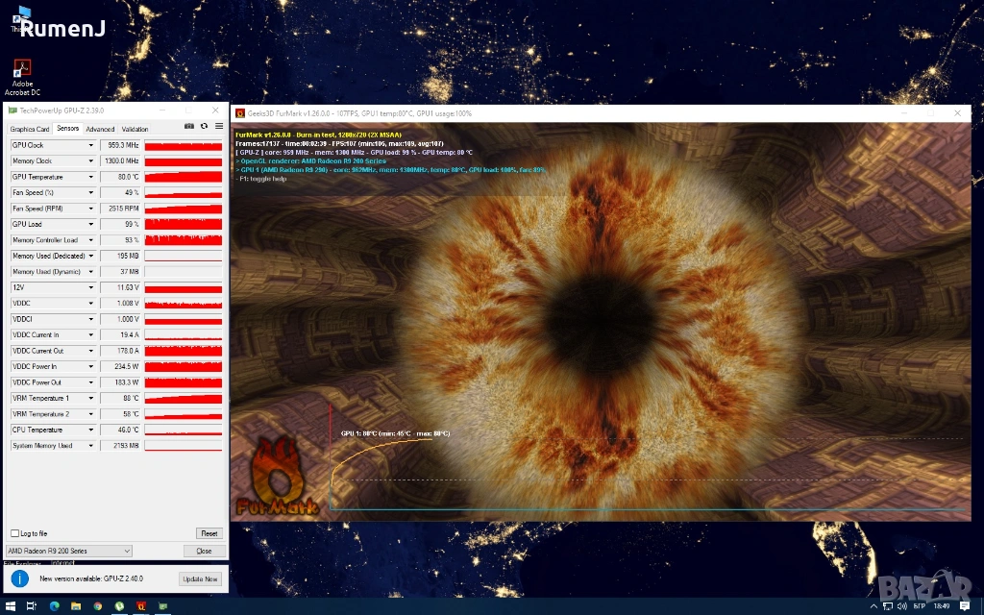Open File Explorer from the taskbar
Viewport: 984px width, 615px height.
76,605
